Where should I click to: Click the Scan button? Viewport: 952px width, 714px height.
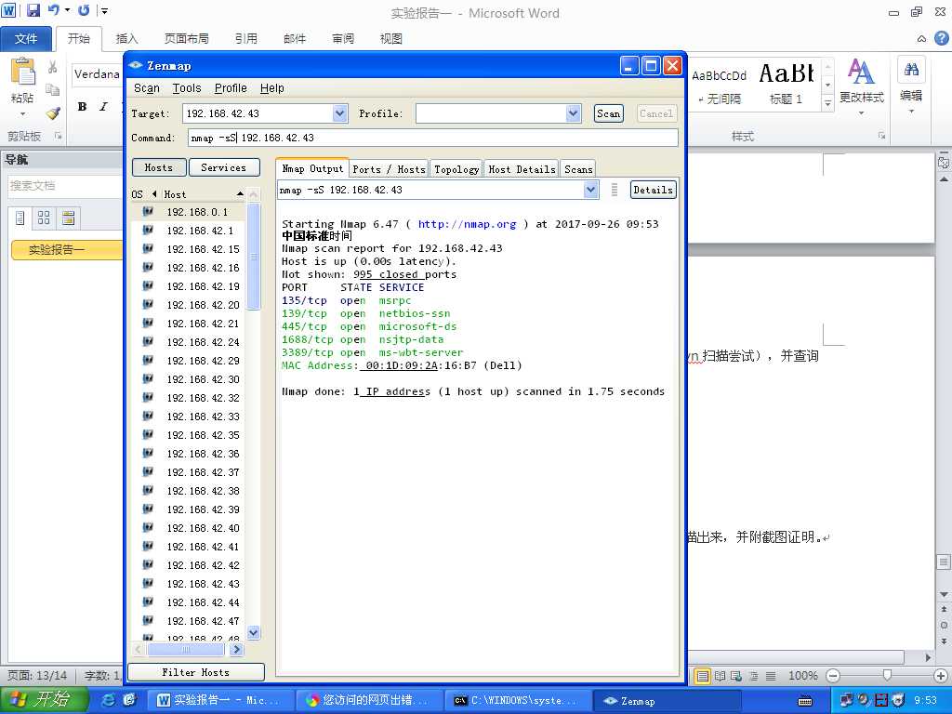[608, 113]
